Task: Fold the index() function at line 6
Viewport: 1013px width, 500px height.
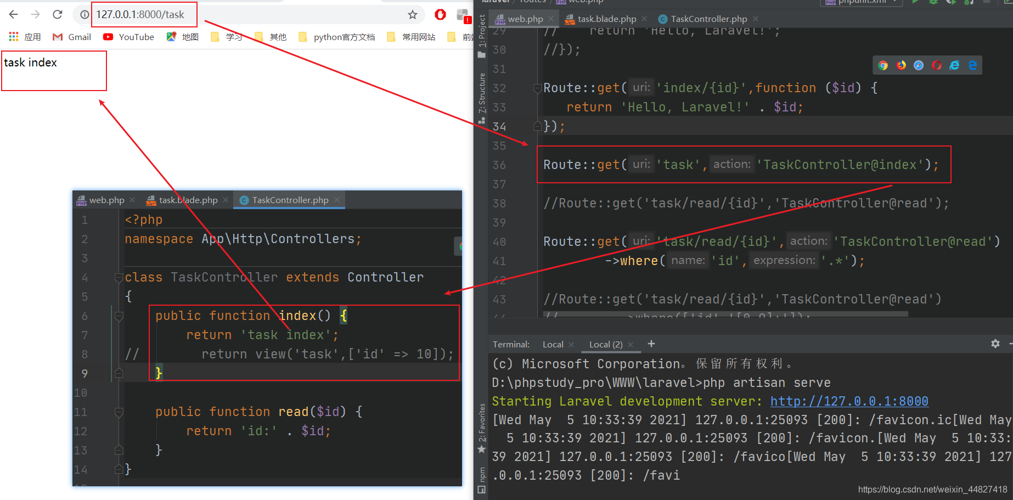Action: click(x=119, y=316)
